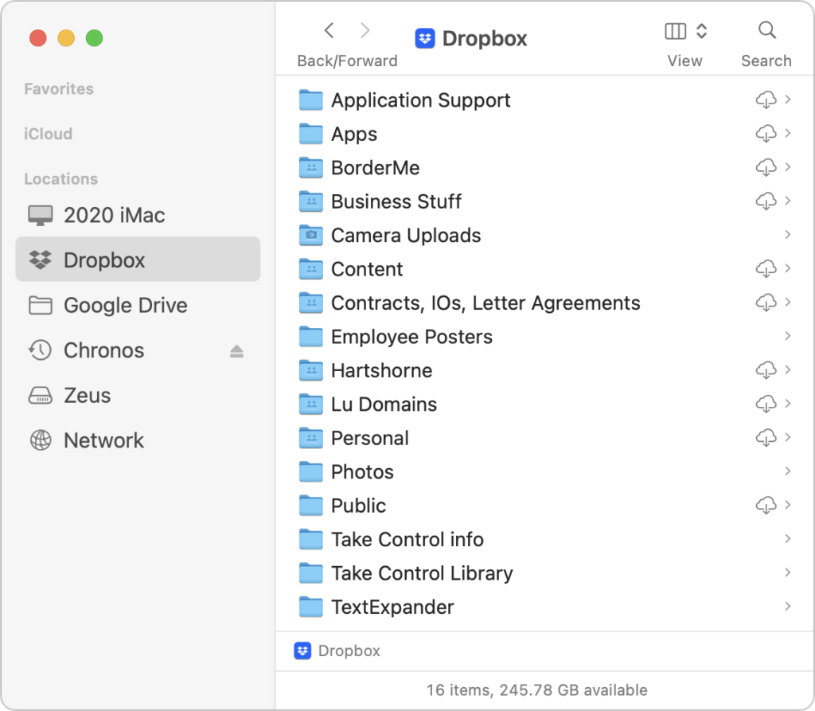The width and height of the screenshot is (815, 711).
Task: Click chevron for Contracts, IOs, Letter Agreements
Action: 788,303
